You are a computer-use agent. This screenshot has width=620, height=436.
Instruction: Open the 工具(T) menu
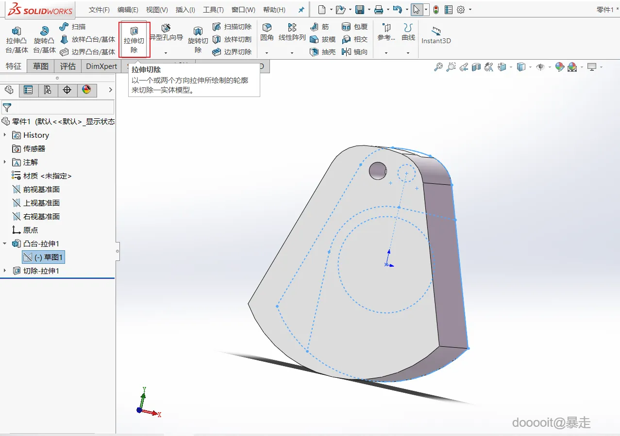coord(213,10)
